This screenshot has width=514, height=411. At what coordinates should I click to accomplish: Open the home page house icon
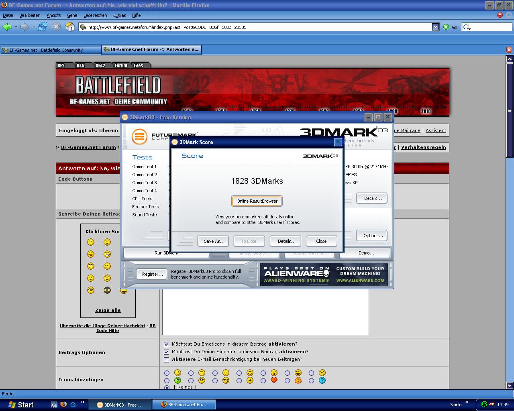[x=70, y=27]
